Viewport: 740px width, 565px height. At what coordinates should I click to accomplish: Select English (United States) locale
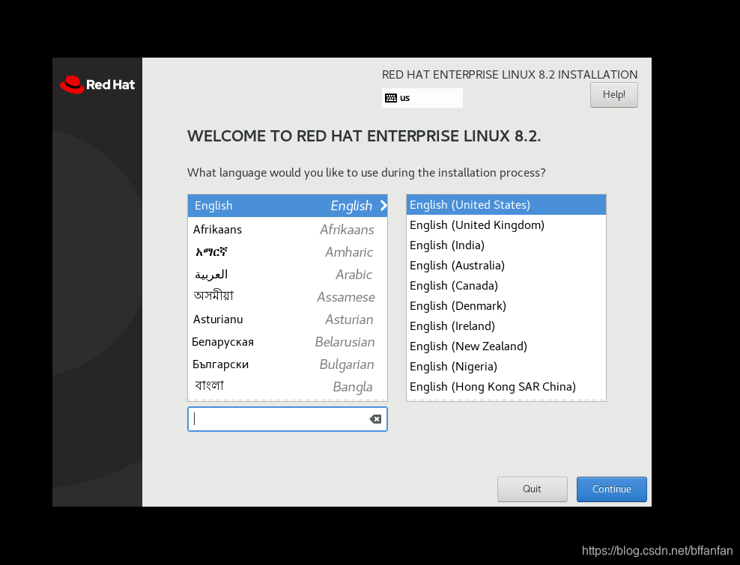point(506,205)
